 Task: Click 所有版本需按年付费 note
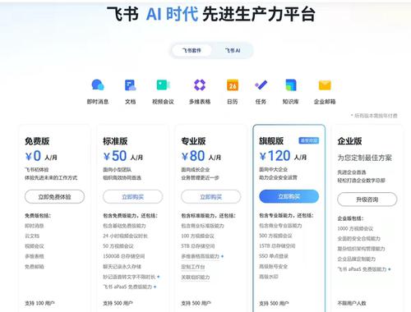(x=374, y=116)
